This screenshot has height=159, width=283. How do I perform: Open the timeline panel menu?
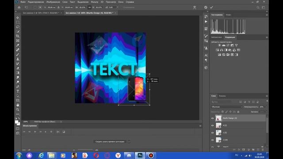coord(200,126)
